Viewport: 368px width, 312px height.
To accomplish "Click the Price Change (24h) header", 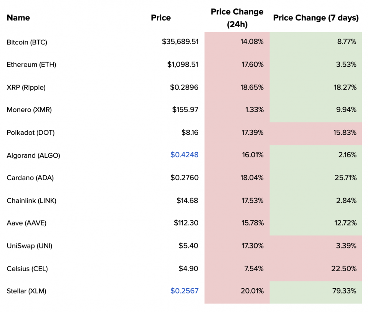I will click(x=237, y=18).
